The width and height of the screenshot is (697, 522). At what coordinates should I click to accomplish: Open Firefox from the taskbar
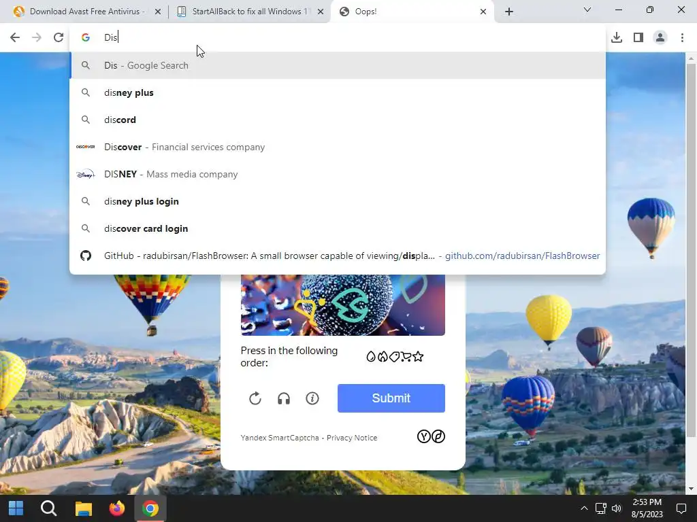(117, 508)
